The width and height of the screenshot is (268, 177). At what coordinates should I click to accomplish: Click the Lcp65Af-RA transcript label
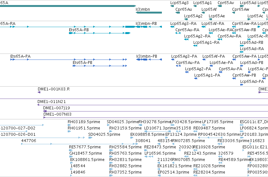point(213,24)
